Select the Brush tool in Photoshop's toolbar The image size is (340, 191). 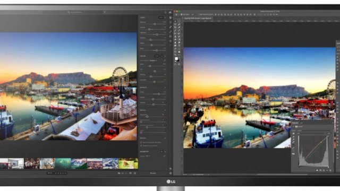tap(179, 30)
